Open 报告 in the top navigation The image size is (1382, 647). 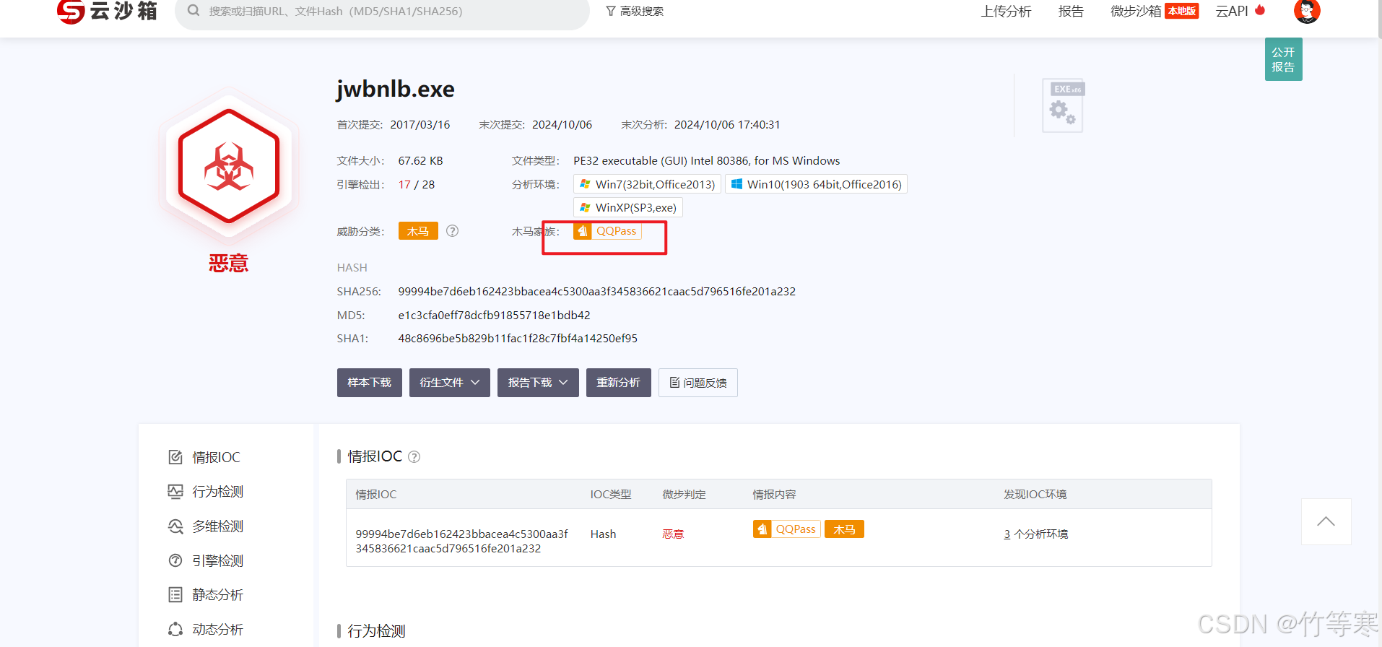coord(1071,11)
